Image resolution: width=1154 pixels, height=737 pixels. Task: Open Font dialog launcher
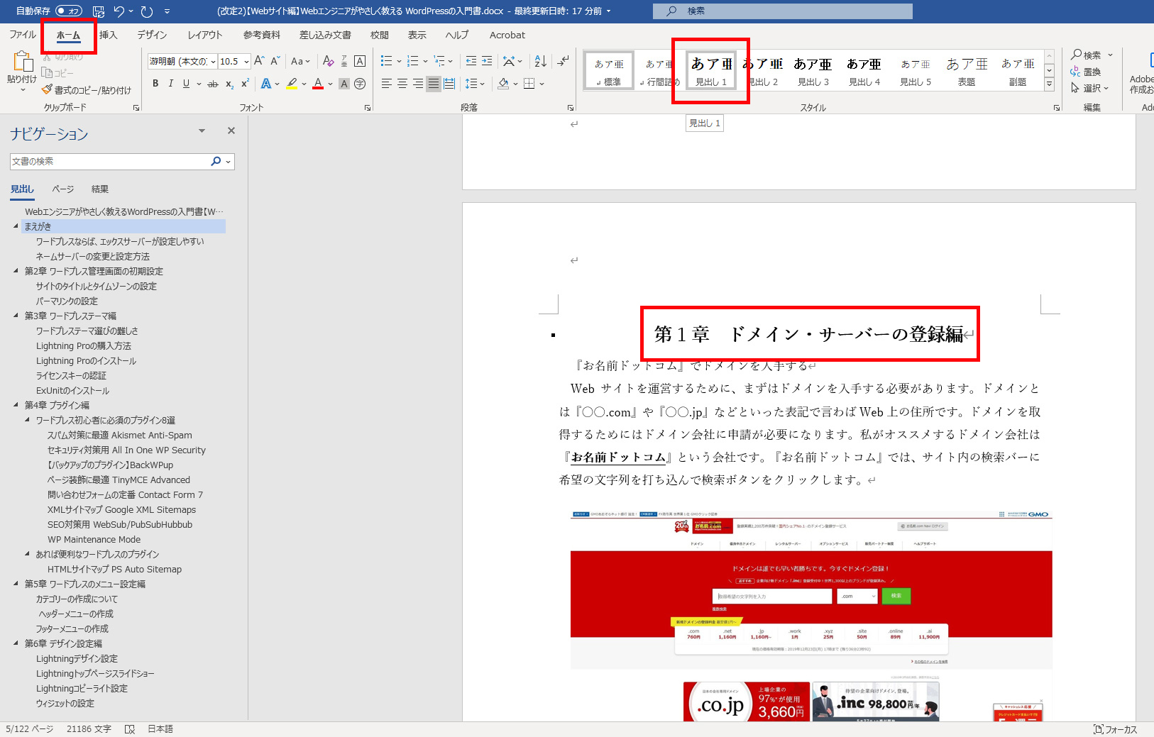click(368, 108)
